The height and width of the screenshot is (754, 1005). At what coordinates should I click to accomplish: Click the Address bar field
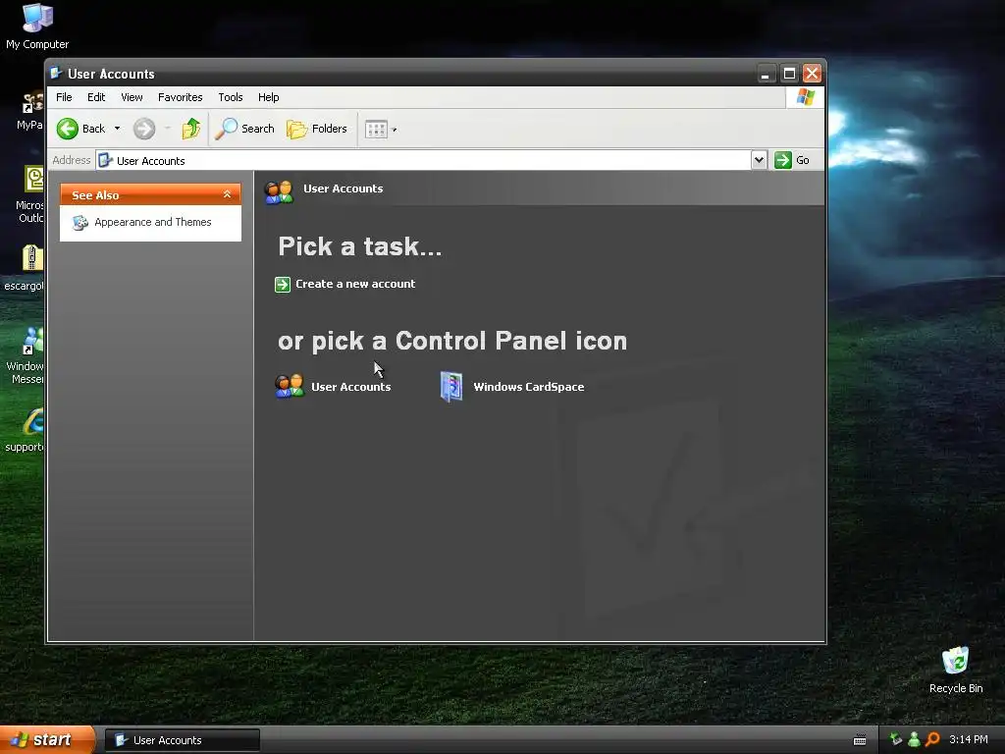tap(423, 160)
